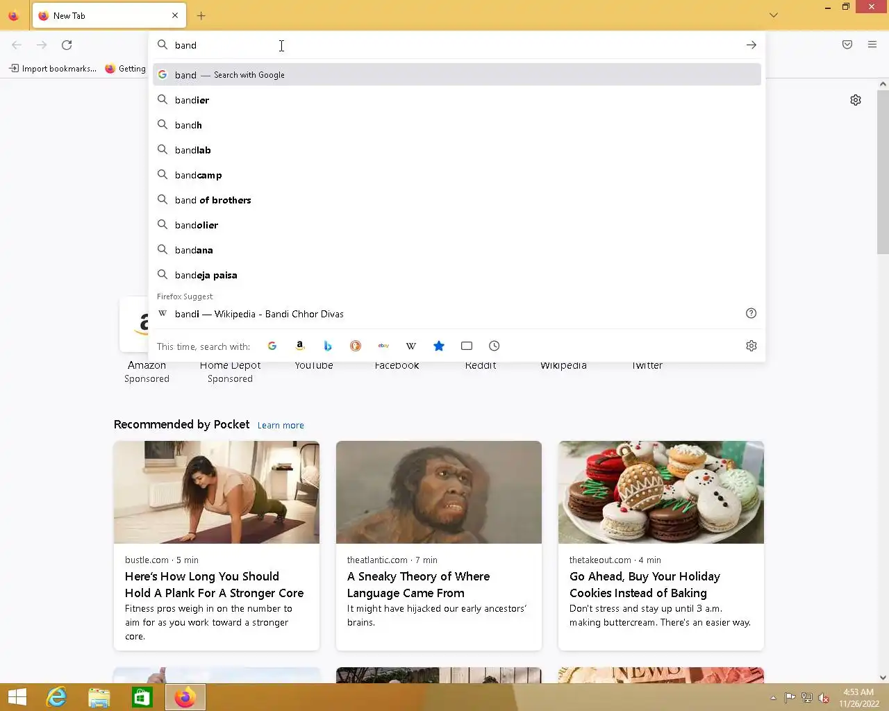Open Learn more link for Pocket

tap(281, 425)
